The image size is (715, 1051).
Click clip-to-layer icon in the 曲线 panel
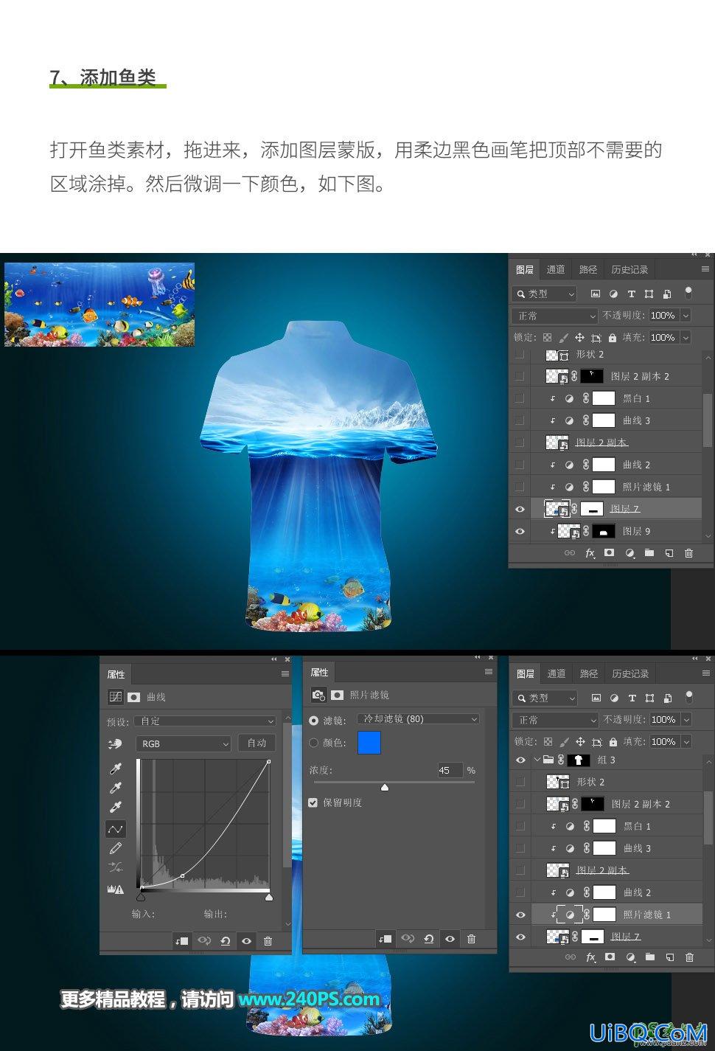point(181,940)
